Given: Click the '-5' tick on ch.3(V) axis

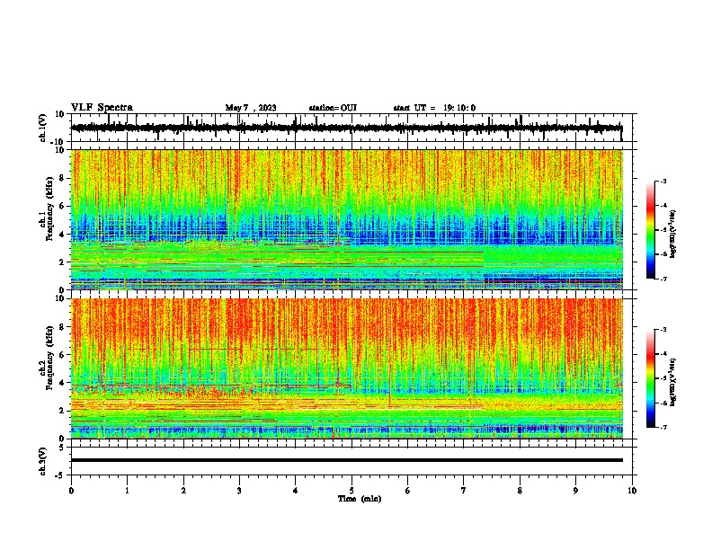Looking at the screenshot, I should 61,475.
